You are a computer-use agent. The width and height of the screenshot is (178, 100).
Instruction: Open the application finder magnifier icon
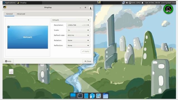coord(98,96)
